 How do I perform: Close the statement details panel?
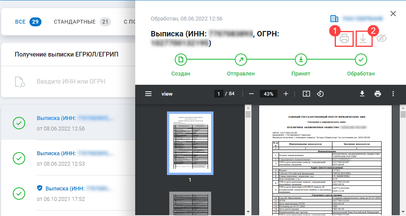(x=393, y=14)
